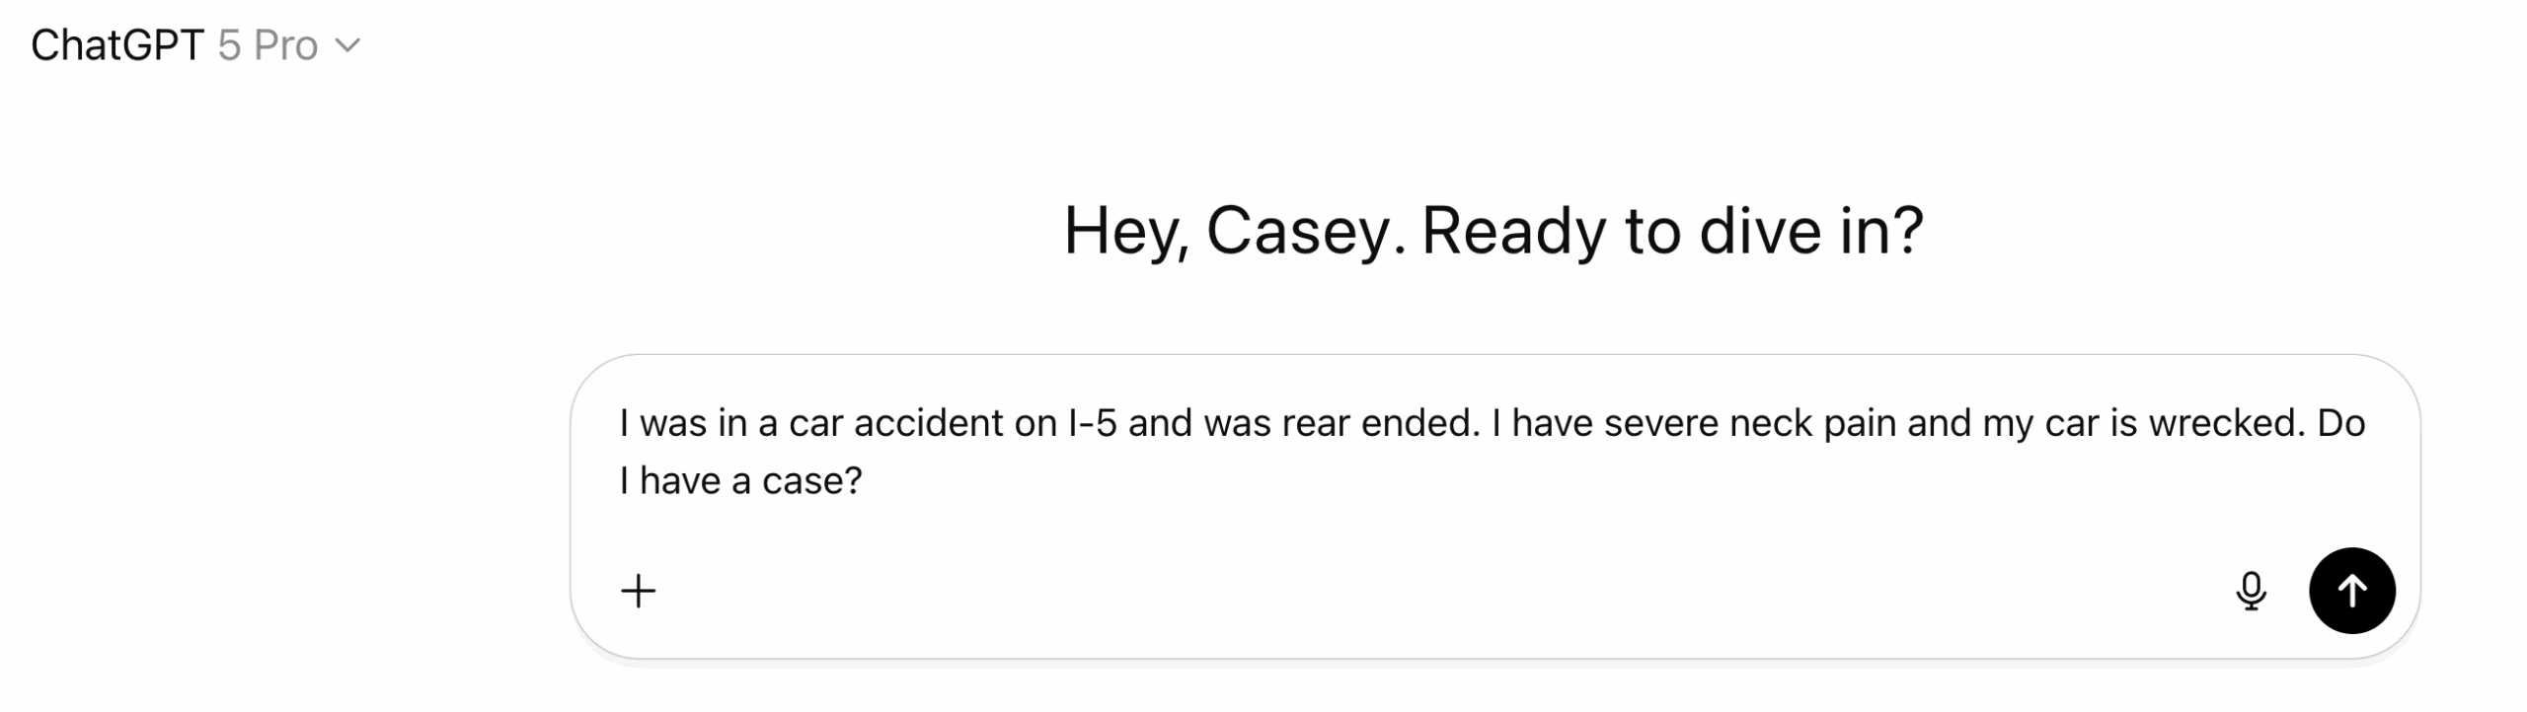Open the ChatGPT 5 Pro model selector
This screenshot has height=712, width=2527.
195,45
